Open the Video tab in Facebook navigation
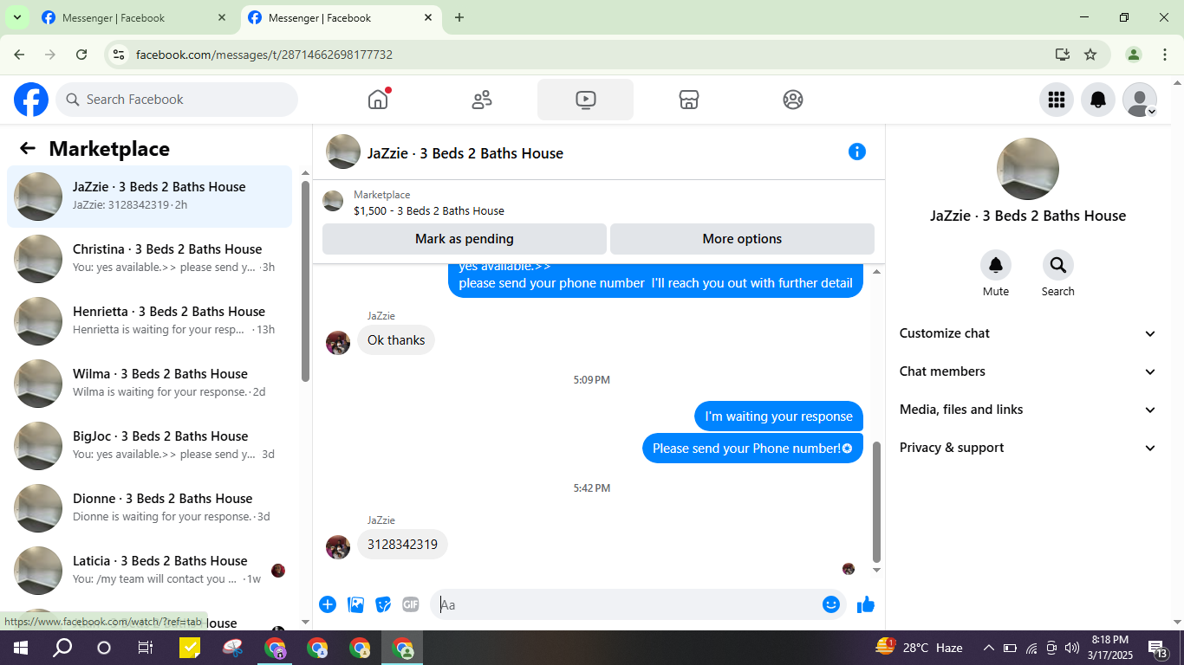The width and height of the screenshot is (1184, 665). click(x=585, y=100)
